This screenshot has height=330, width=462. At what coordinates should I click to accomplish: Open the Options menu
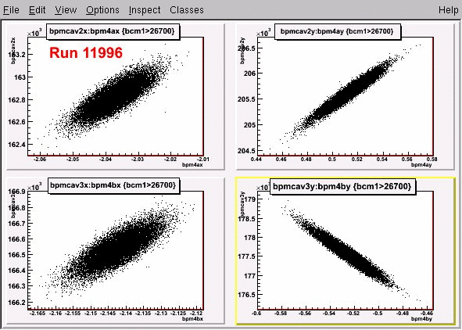tap(102, 10)
